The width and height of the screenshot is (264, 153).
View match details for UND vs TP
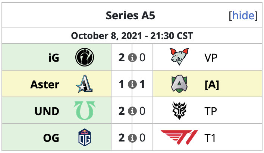pos(132,111)
